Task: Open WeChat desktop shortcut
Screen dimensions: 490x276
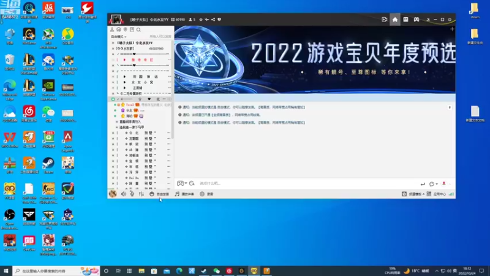Action: click(x=48, y=113)
